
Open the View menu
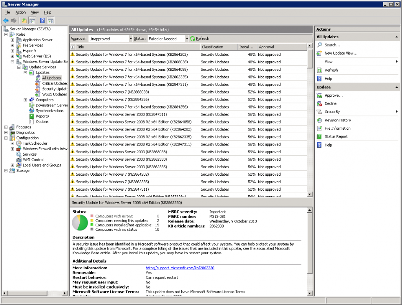35,12
